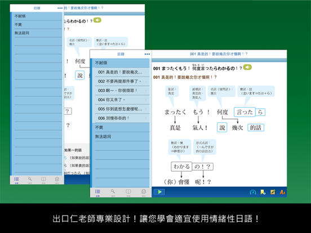Collapse 不耐煩 category in front window
Viewport: 311px width, 233px height.
click(121, 63)
